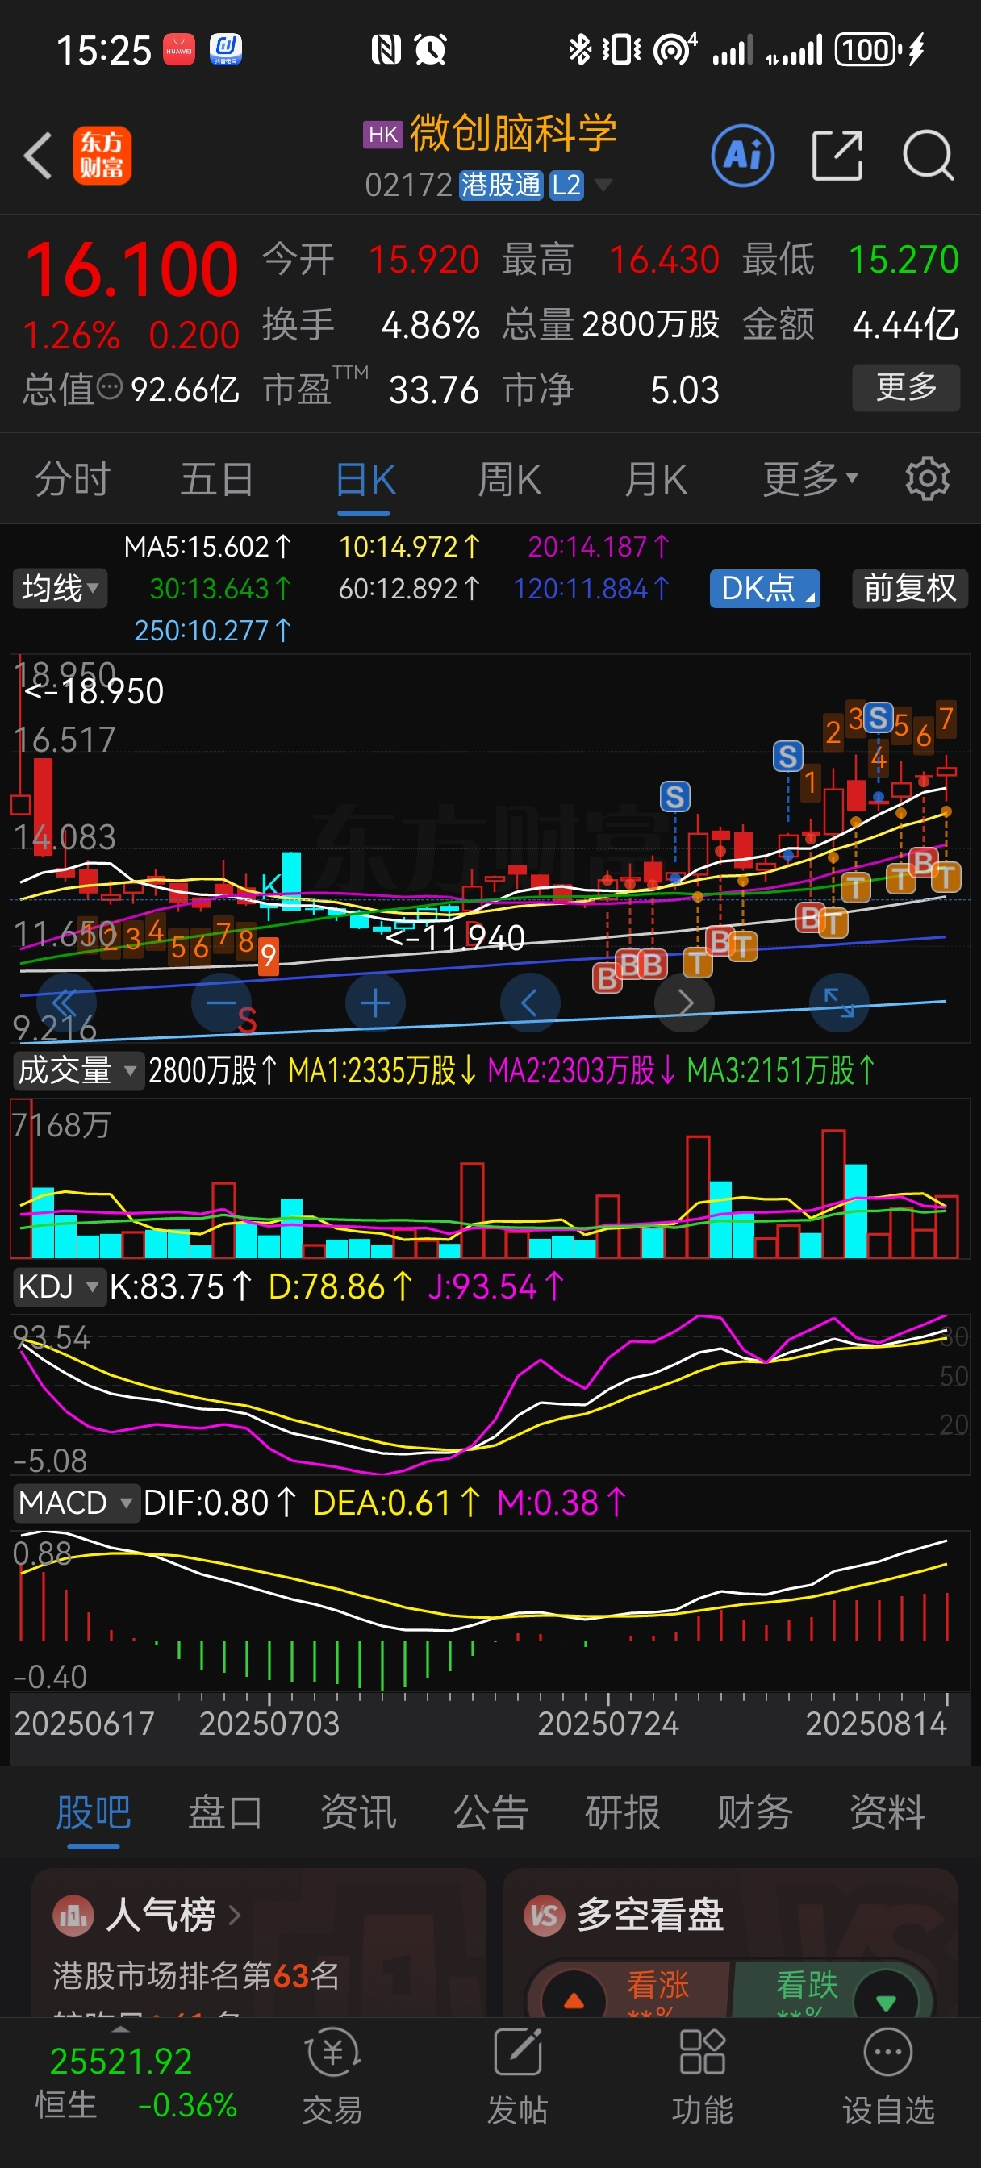Launch the Ai assistant icon
The height and width of the screenshot is (2168, 981).
[x=743, y=156]
